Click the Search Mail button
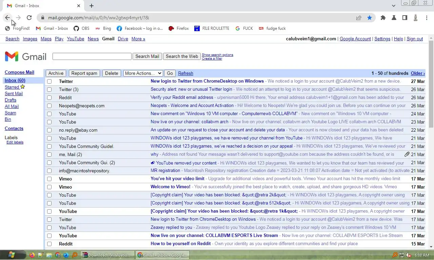Screen dimensions: 434x260 coord(147,56)
